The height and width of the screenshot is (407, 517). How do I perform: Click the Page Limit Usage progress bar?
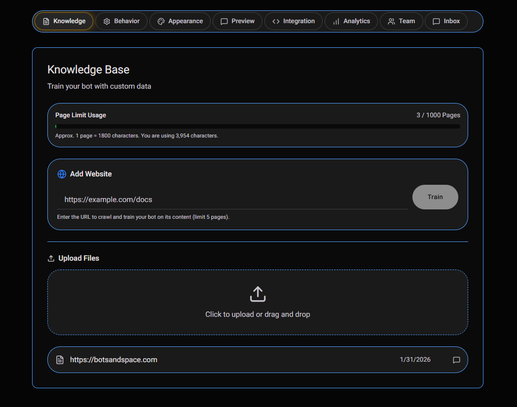[x=258, y=126]
